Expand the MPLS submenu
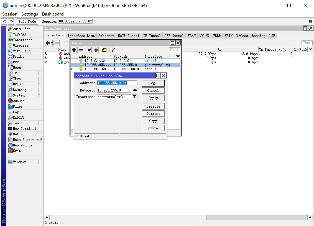Image resolution: width=314 pixels, height=226 pixels. [x=25, y=84]
